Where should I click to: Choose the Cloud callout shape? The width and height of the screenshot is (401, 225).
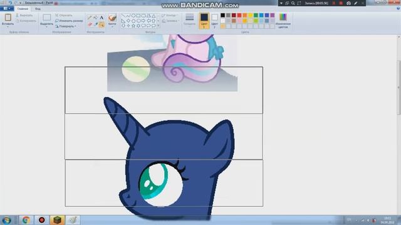point(154,26)
